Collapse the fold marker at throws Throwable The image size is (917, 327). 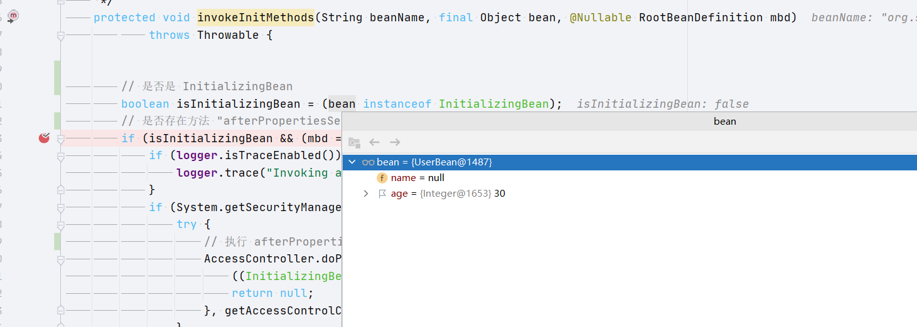(60, 36)
